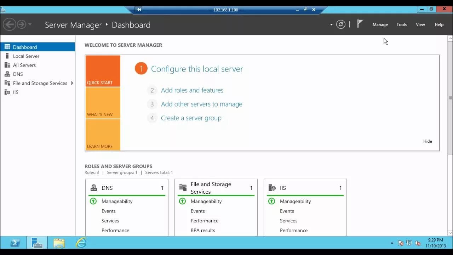The height and width of the screenshot is (255, 453).
Task: Click Services in the DNS tile
Action: [110, 221]
